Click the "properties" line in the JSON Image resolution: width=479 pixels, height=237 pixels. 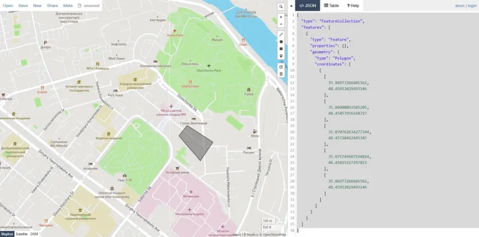(329, 46)
